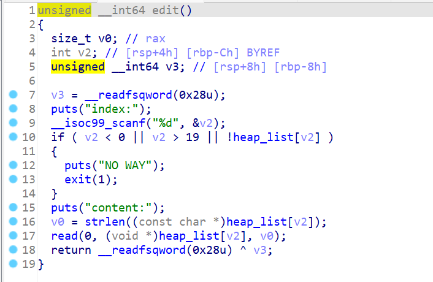This screenshot has height=282, width=433.
Task: Click the 'strlen' function call
Action: coord(105,222)
